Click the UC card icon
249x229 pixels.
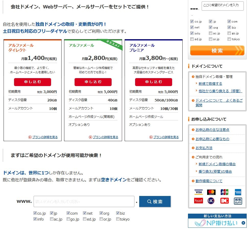211,201
